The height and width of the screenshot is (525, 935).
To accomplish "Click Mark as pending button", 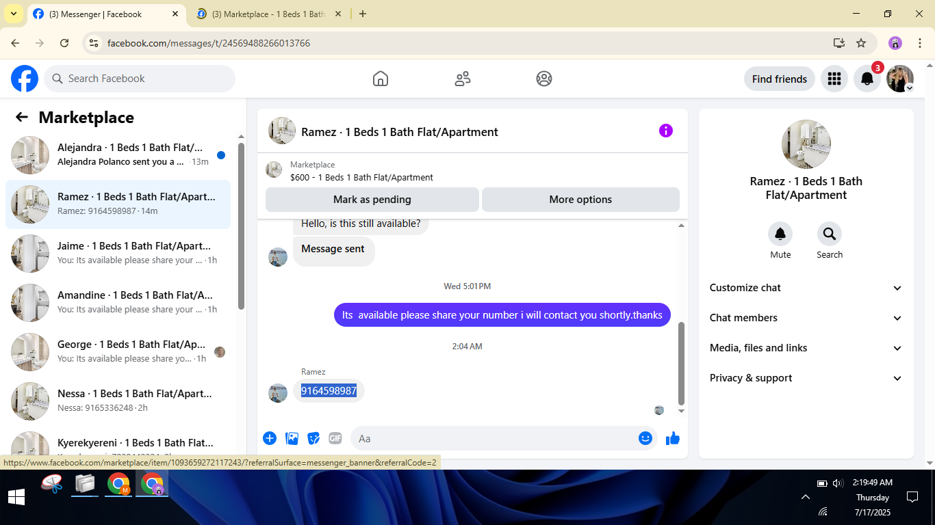I will [x=372, y=200].
